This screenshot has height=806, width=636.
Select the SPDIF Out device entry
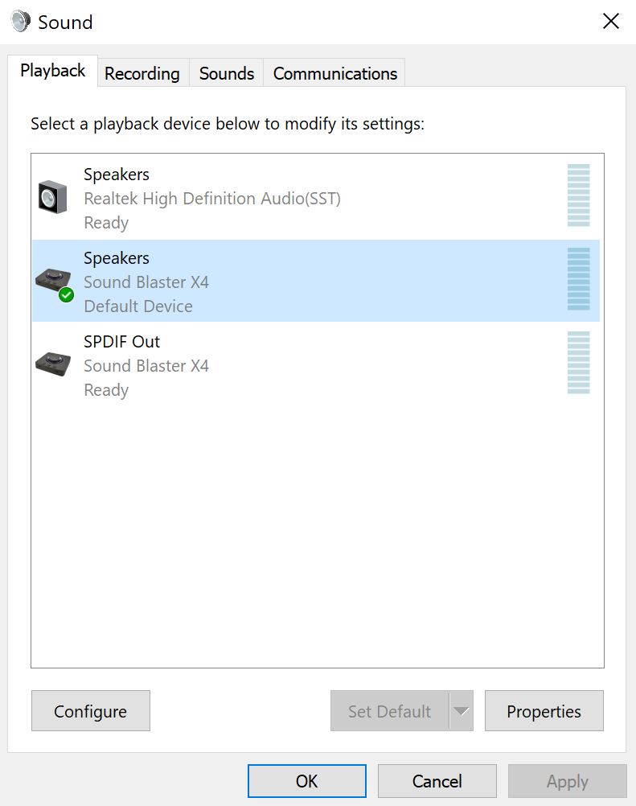click(x=315, y=364)
